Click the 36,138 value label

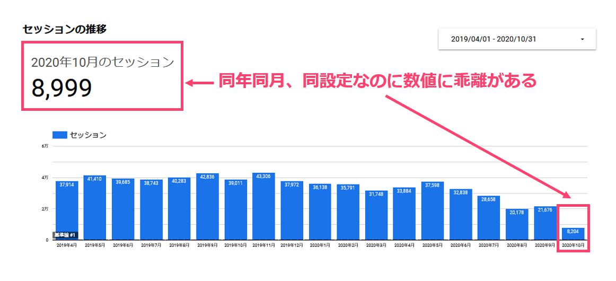(320, 187)
